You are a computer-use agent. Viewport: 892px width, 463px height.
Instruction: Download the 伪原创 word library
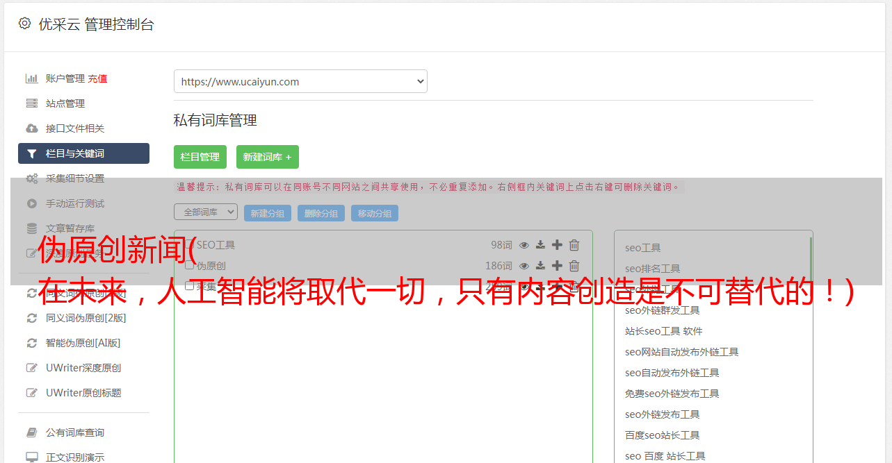540,266
